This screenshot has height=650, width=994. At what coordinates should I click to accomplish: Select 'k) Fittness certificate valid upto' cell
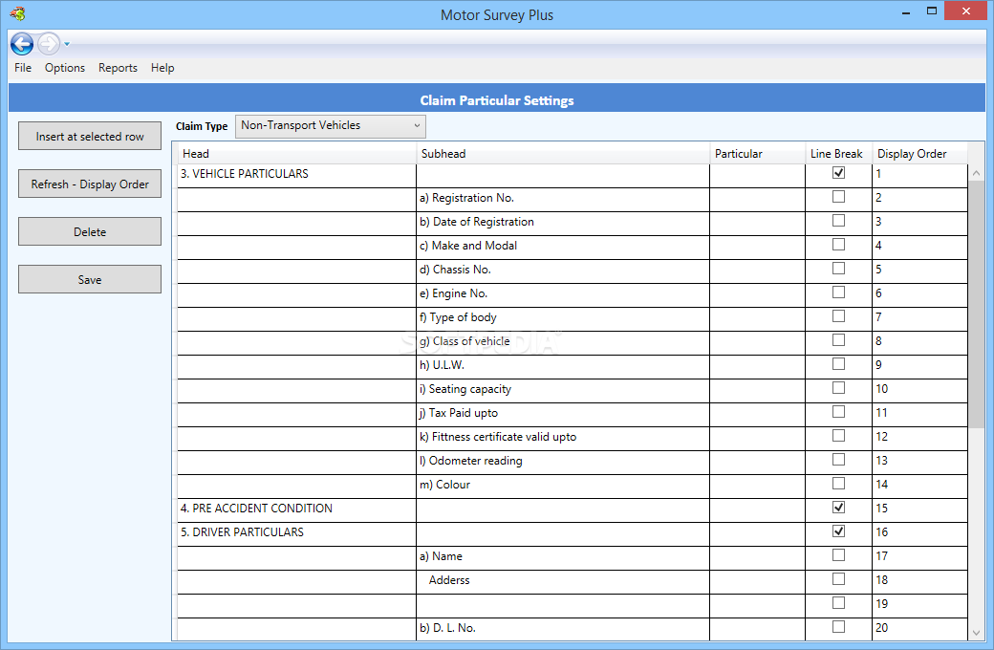tap(563, 437)
